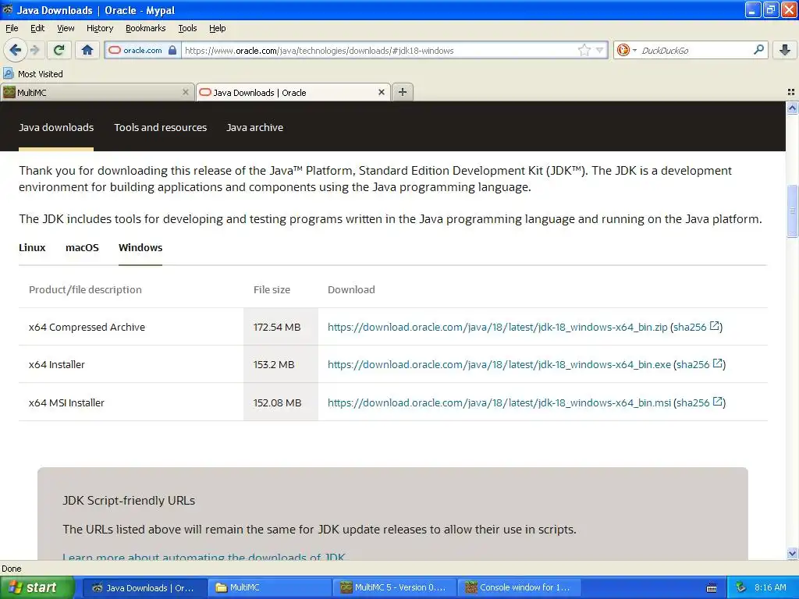This screenshot has width=799, height=599.
Task: Open MultiMC folder from the taskbar
Action: tap(270, 587)
